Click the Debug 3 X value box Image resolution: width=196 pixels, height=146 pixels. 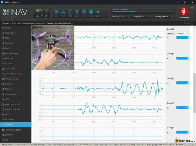[x=182, y=108]
